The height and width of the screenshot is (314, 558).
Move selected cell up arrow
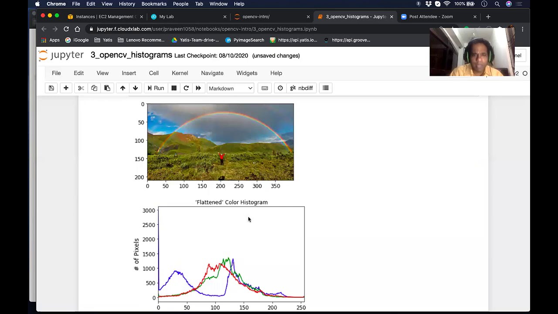click(x=122, y=88)
